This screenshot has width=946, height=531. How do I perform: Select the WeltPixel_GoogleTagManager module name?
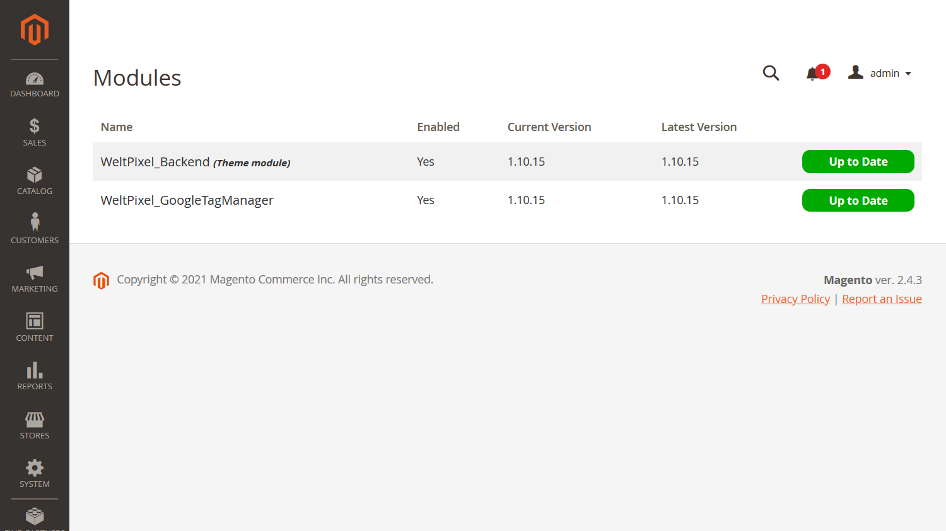pyautogui.click(x=187, y=200)
